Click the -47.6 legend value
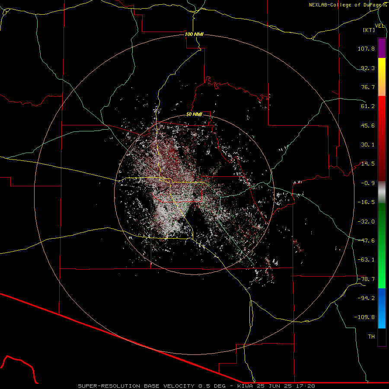Viewport: 389px width, 389px height. tap(366, 241)
